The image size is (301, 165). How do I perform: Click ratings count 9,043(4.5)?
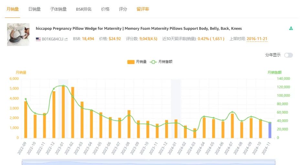(x=148, y=39)
